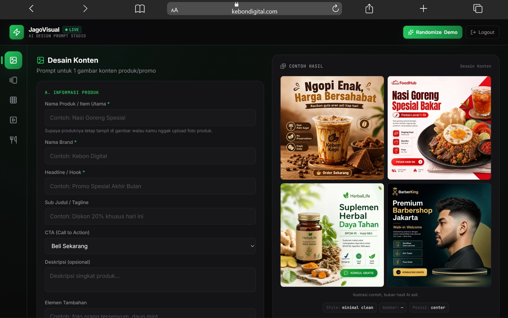The width and height of the screenshot is (508, 318).
Task: Click the JagoVisual lightning bolt logo
Action: tap(17, 32)
